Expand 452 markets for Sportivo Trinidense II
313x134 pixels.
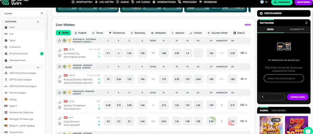[x=244, y=105]
